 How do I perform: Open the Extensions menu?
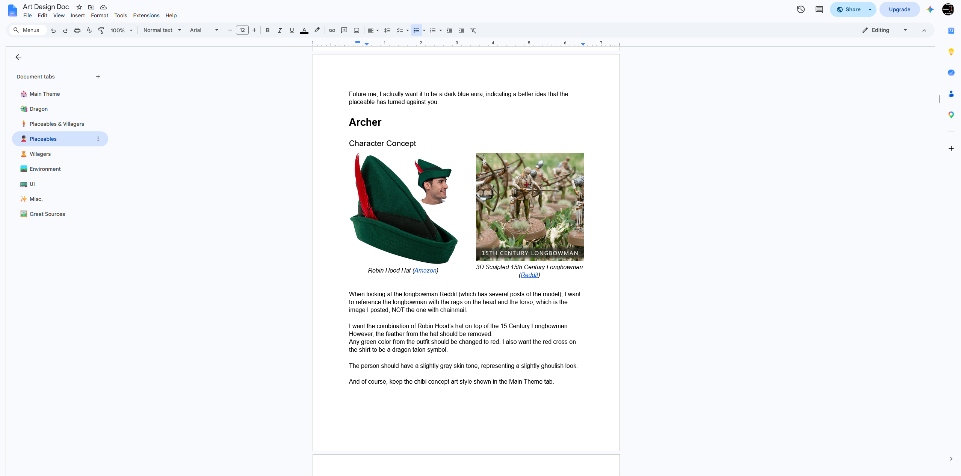(x=146, y=15)
